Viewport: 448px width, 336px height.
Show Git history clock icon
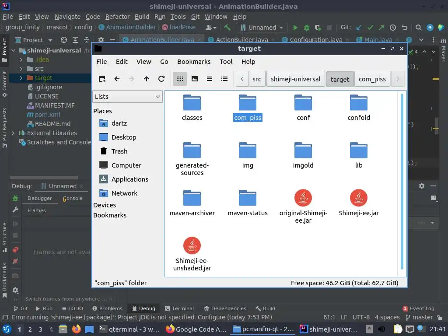click(x=393, y=28)
